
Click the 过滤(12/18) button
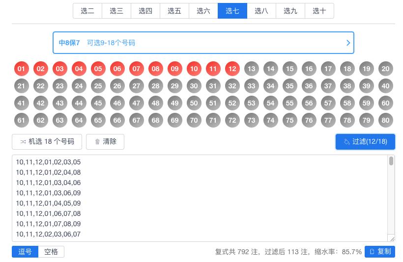[x=365, y=142]
